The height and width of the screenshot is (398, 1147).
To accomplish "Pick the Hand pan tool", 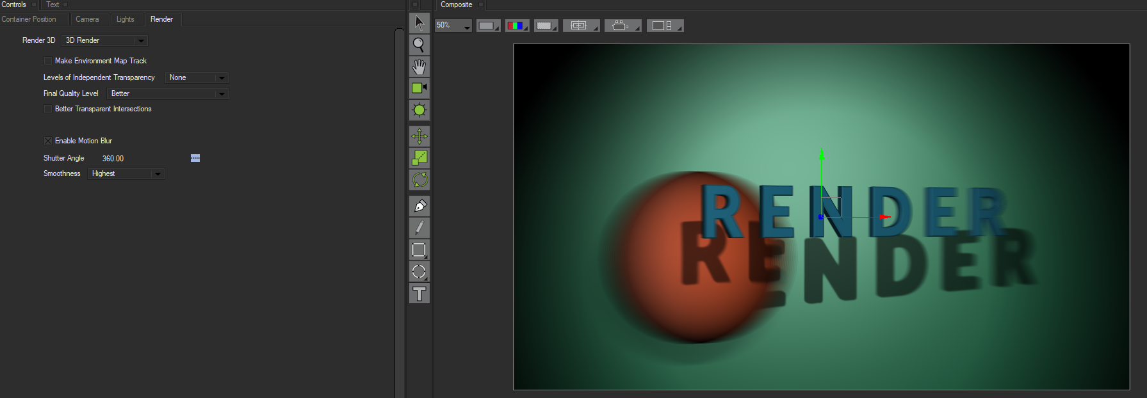I will point(419,67).
